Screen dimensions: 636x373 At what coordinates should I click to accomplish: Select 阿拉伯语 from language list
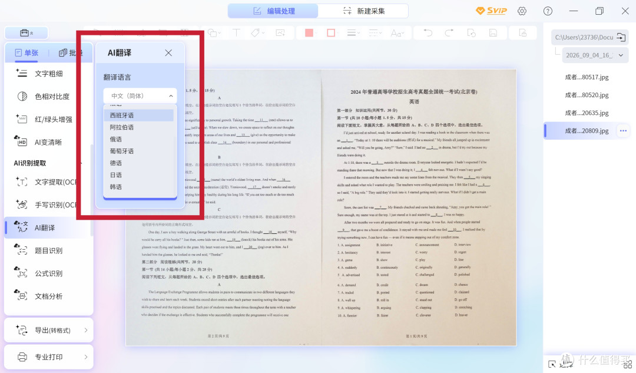pyautogui.click(x=139, y=127)
